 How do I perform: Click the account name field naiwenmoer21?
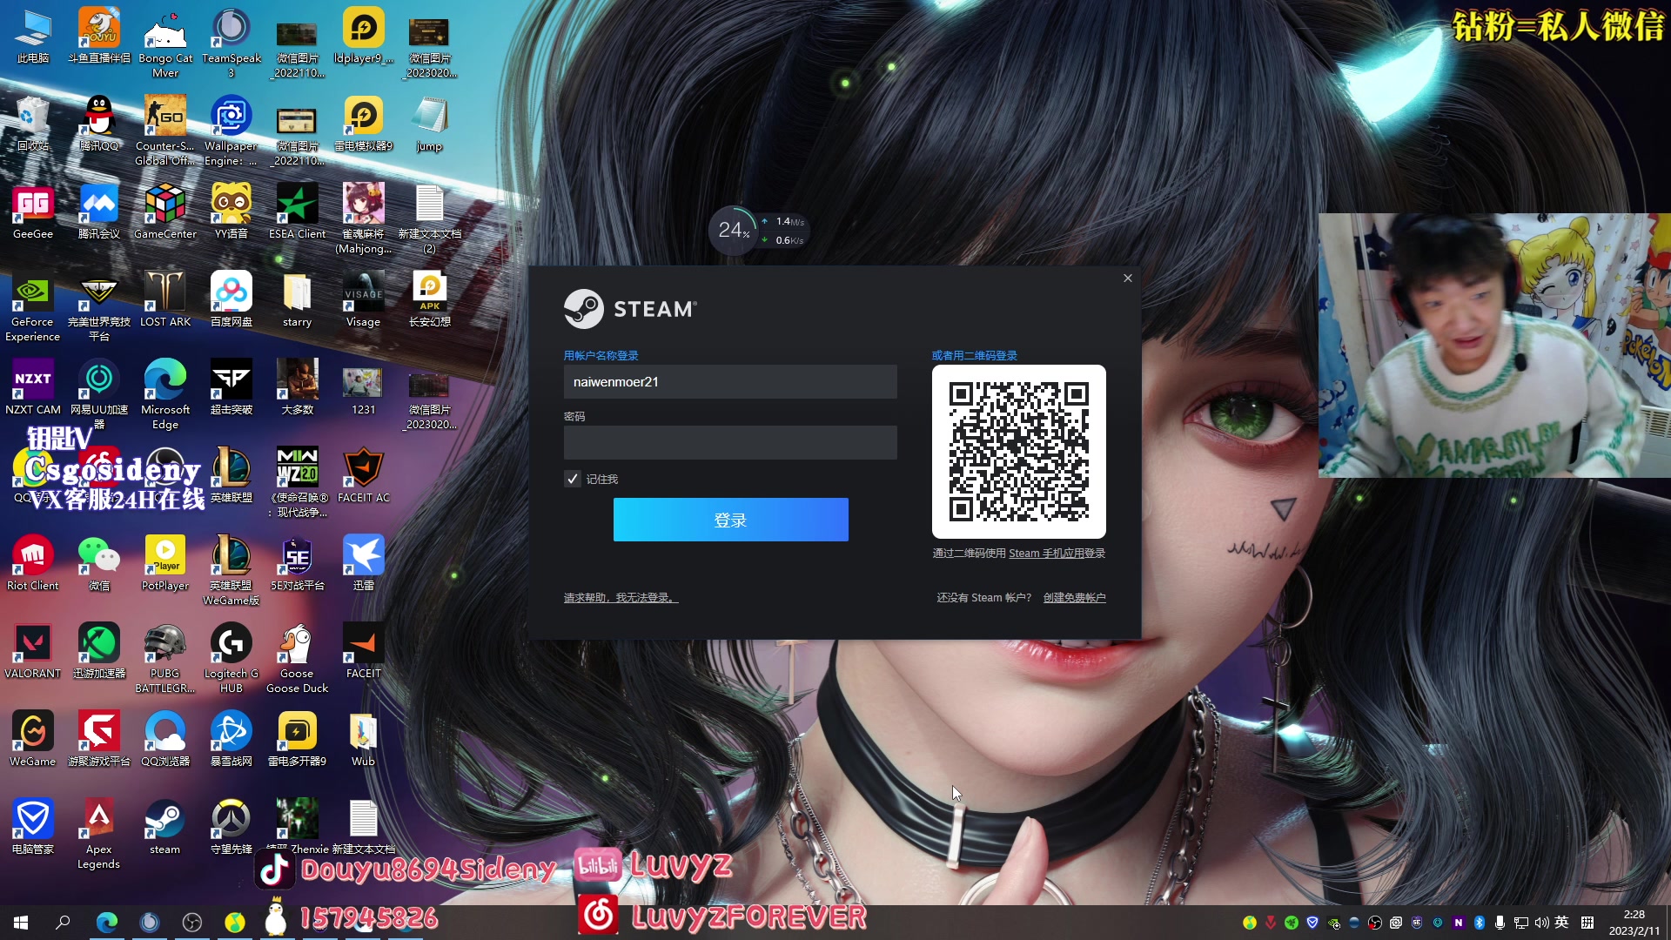click(x=730, y=382)
